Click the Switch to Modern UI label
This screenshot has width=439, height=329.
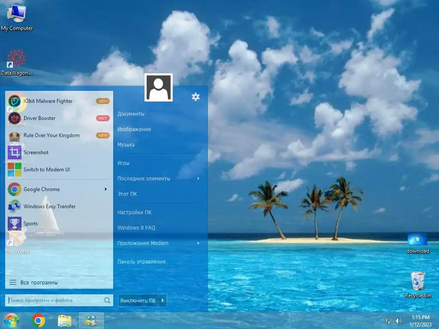pyautogui.click(x=47, y=170)
